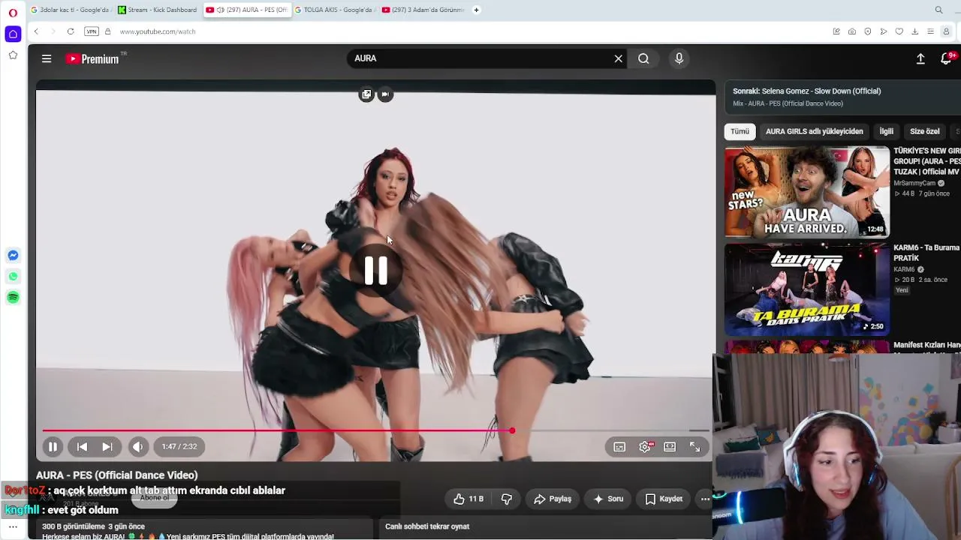Open 'AURA HAVE ARRIVED' video thumbnail
The image size is (961, 540).
(807, 192)
